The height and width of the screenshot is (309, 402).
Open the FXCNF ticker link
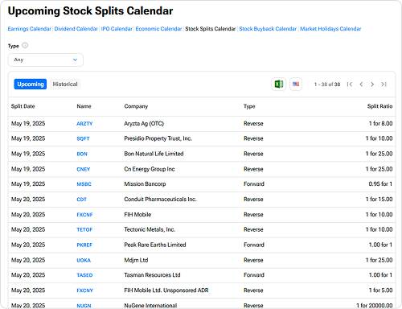point(84,215)
